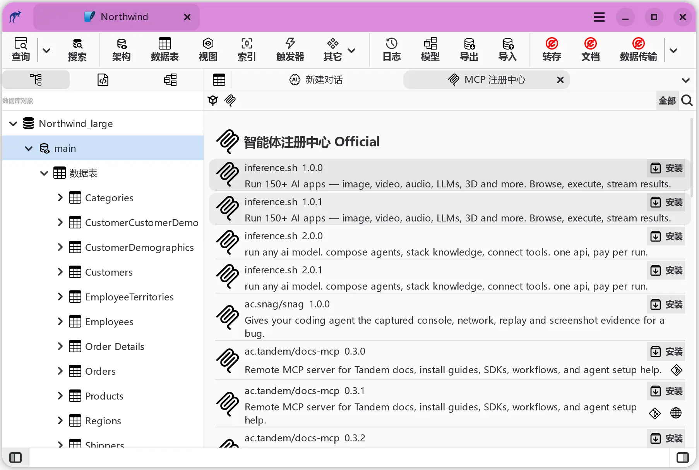The image size is (699, 470).
Task: Select the code file panel icon
Action: pyautogui.click(x=103, y=80)
